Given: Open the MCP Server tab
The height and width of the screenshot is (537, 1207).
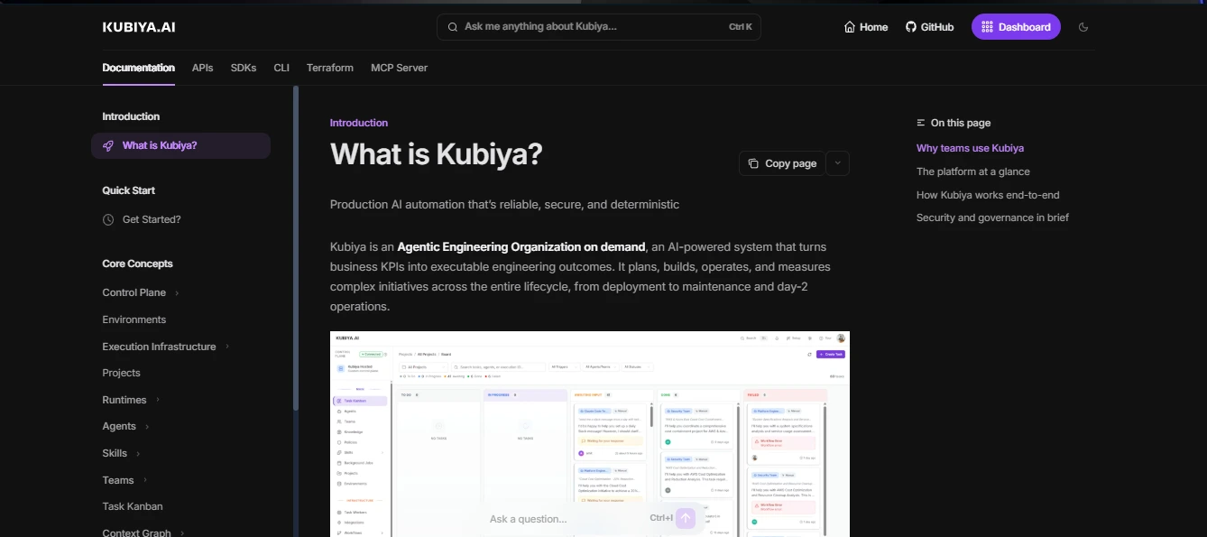Looking at the screenshot, I should point(399,68).
